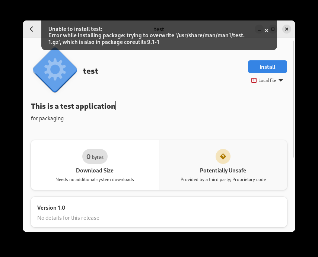The image size is (318, 257).
Task: Install the test package
Action: tap(267, 67)
